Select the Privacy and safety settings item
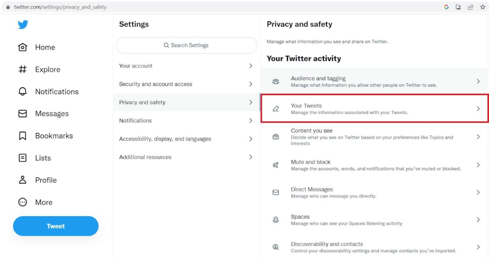This screenshot has height=260, width=489. pyautogui.click(x=187, y=102)
